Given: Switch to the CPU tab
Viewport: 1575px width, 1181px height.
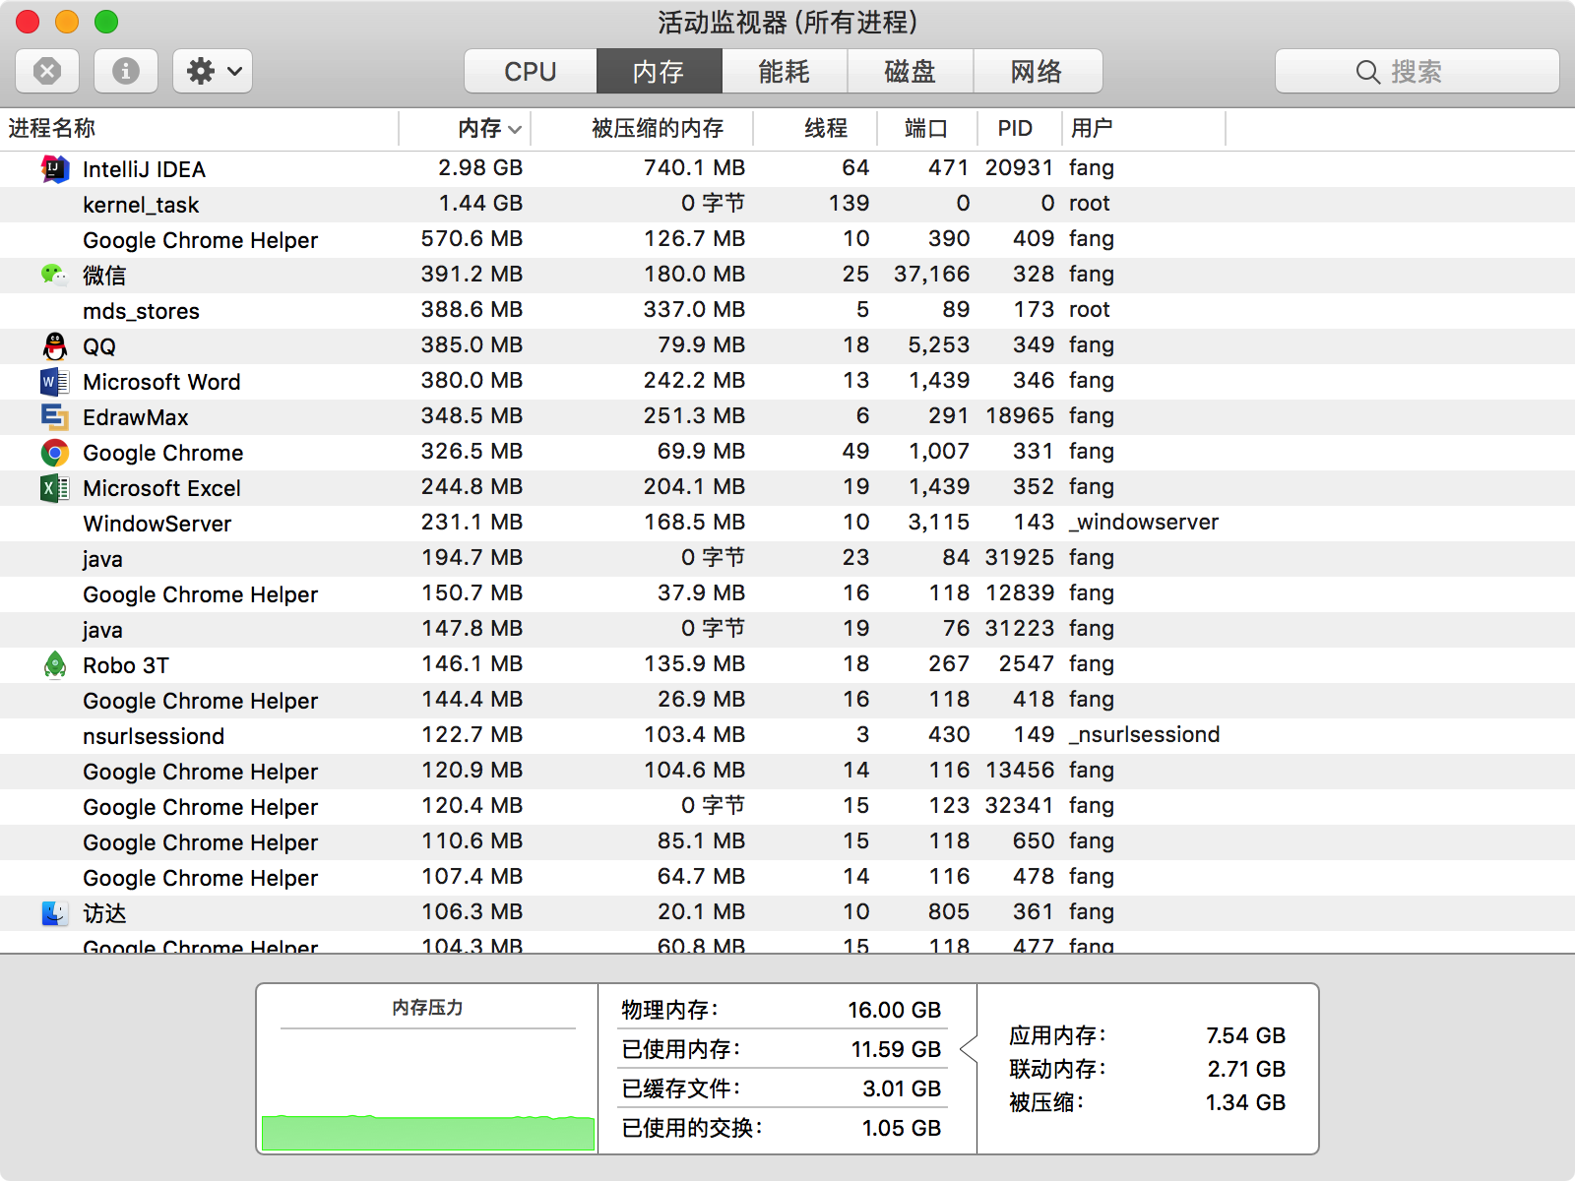Looking at the screenshot, I should [x=531, y=71].
